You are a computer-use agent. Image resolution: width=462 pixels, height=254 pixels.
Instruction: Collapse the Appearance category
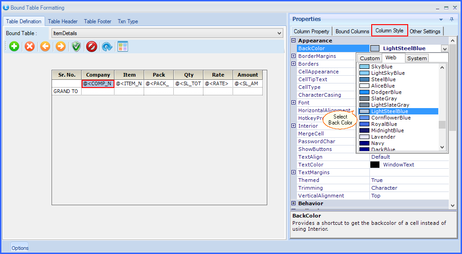[294, 41]
